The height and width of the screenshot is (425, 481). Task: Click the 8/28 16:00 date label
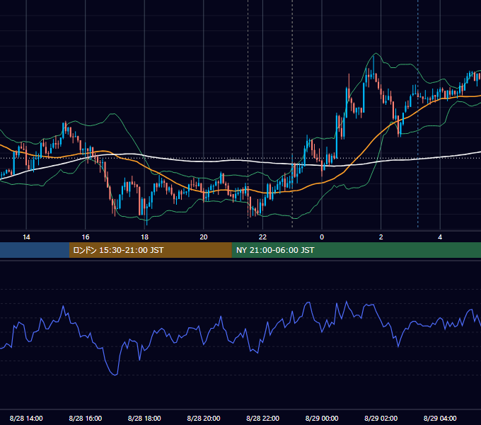click(x=86, y=418)
